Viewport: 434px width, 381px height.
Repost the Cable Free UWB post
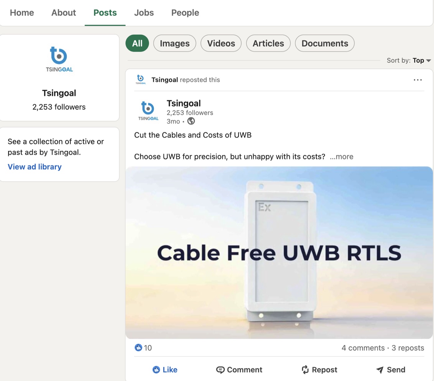click(319, 370)
